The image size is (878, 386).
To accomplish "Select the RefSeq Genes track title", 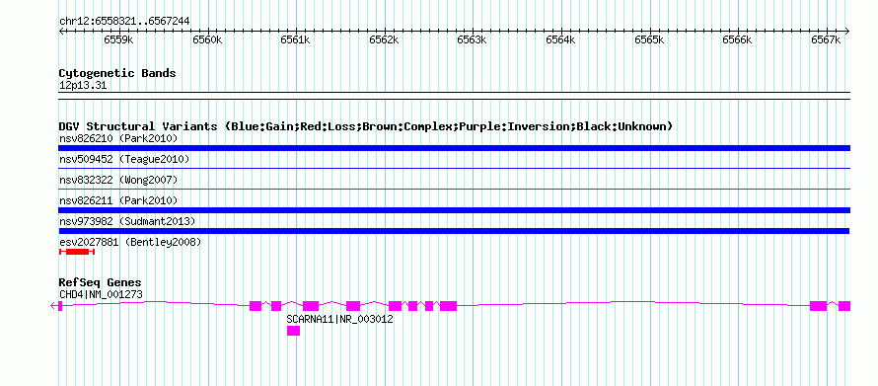I will tap(101, 282).
